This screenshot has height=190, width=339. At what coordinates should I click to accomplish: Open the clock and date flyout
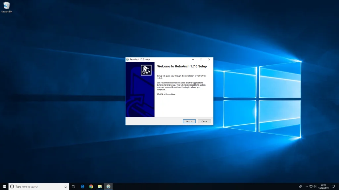click(x=323, y=187)
